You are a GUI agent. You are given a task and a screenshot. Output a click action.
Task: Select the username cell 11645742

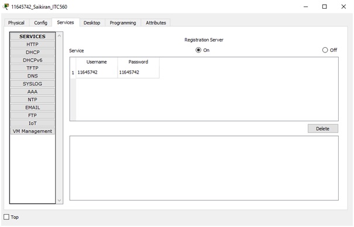[x=97, y=72]
